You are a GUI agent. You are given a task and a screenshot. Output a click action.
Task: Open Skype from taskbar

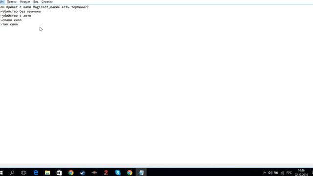coord(118,173)
